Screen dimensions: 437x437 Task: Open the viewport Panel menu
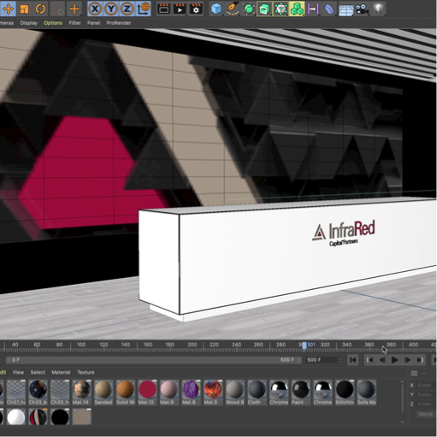(93, 23)
